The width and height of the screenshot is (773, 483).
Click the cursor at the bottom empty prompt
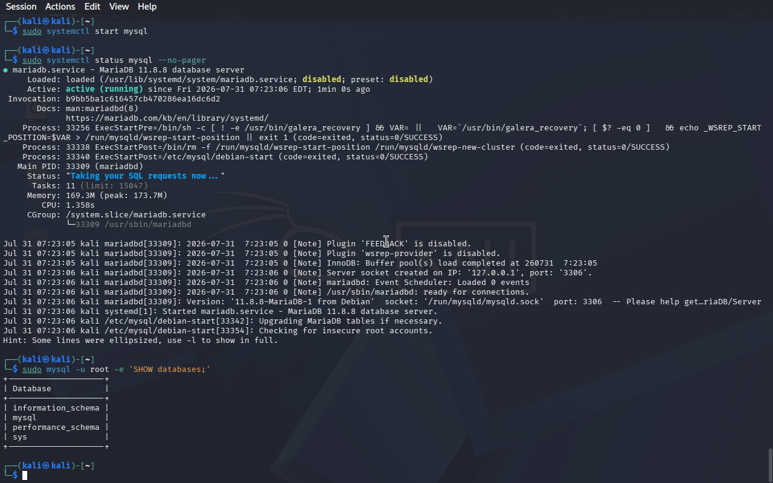point(25,476)
